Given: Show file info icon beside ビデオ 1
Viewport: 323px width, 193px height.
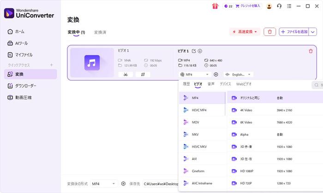Looking at the screenshot, I should click(x=200, y=51).
